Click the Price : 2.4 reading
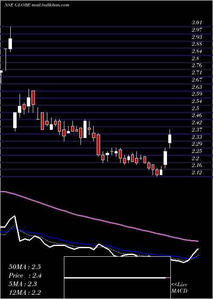213x299 pixels. click(x=25, y=276)
